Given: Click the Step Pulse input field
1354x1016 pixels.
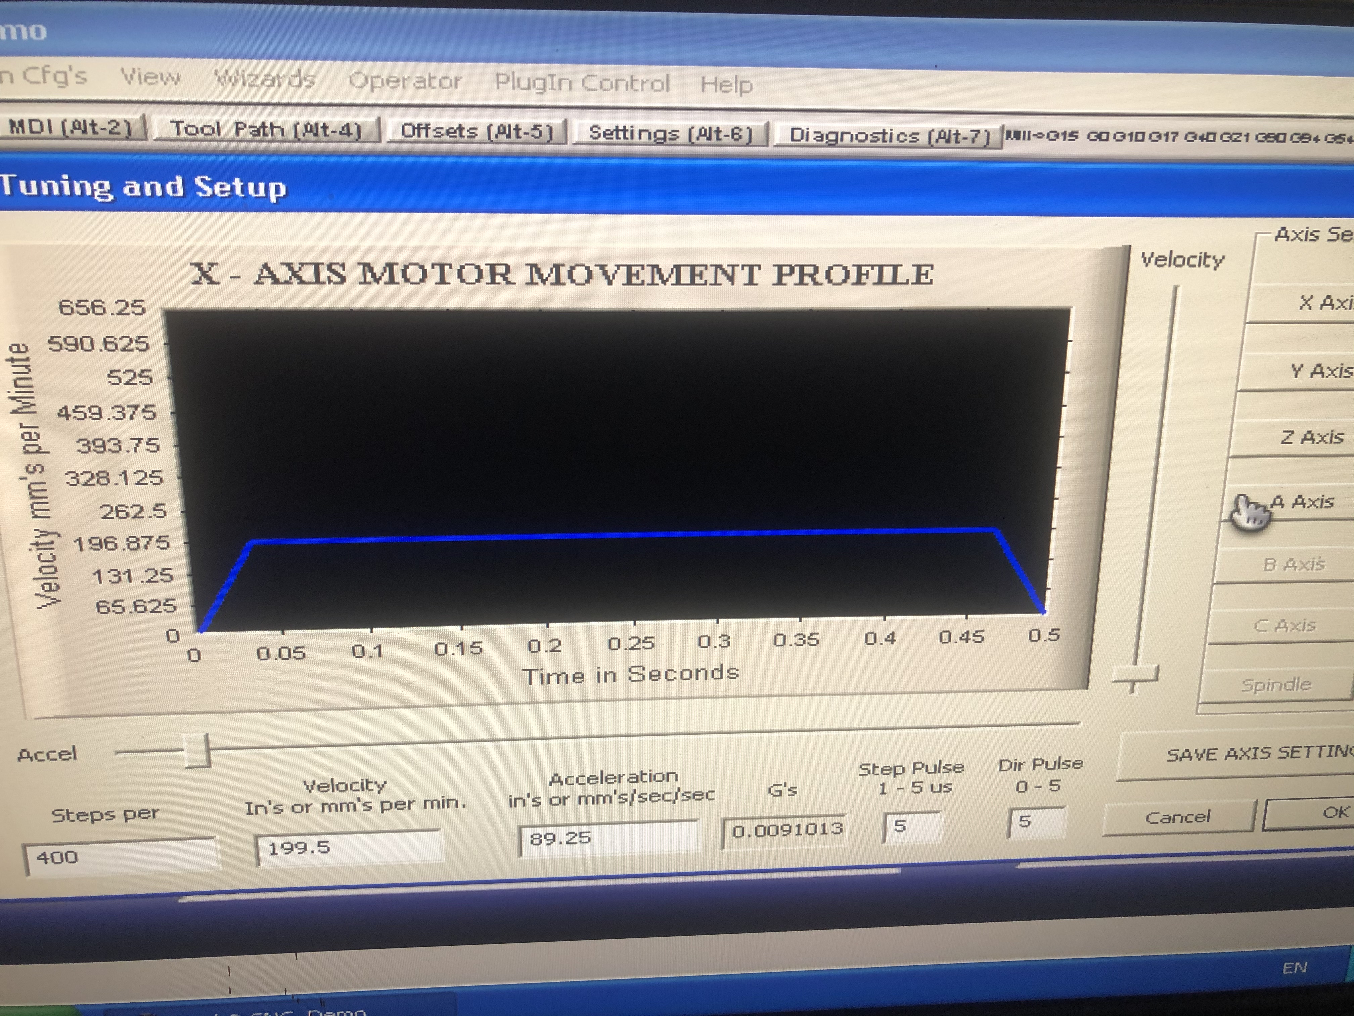Looking at the screenshot, I should click(911, 827).
